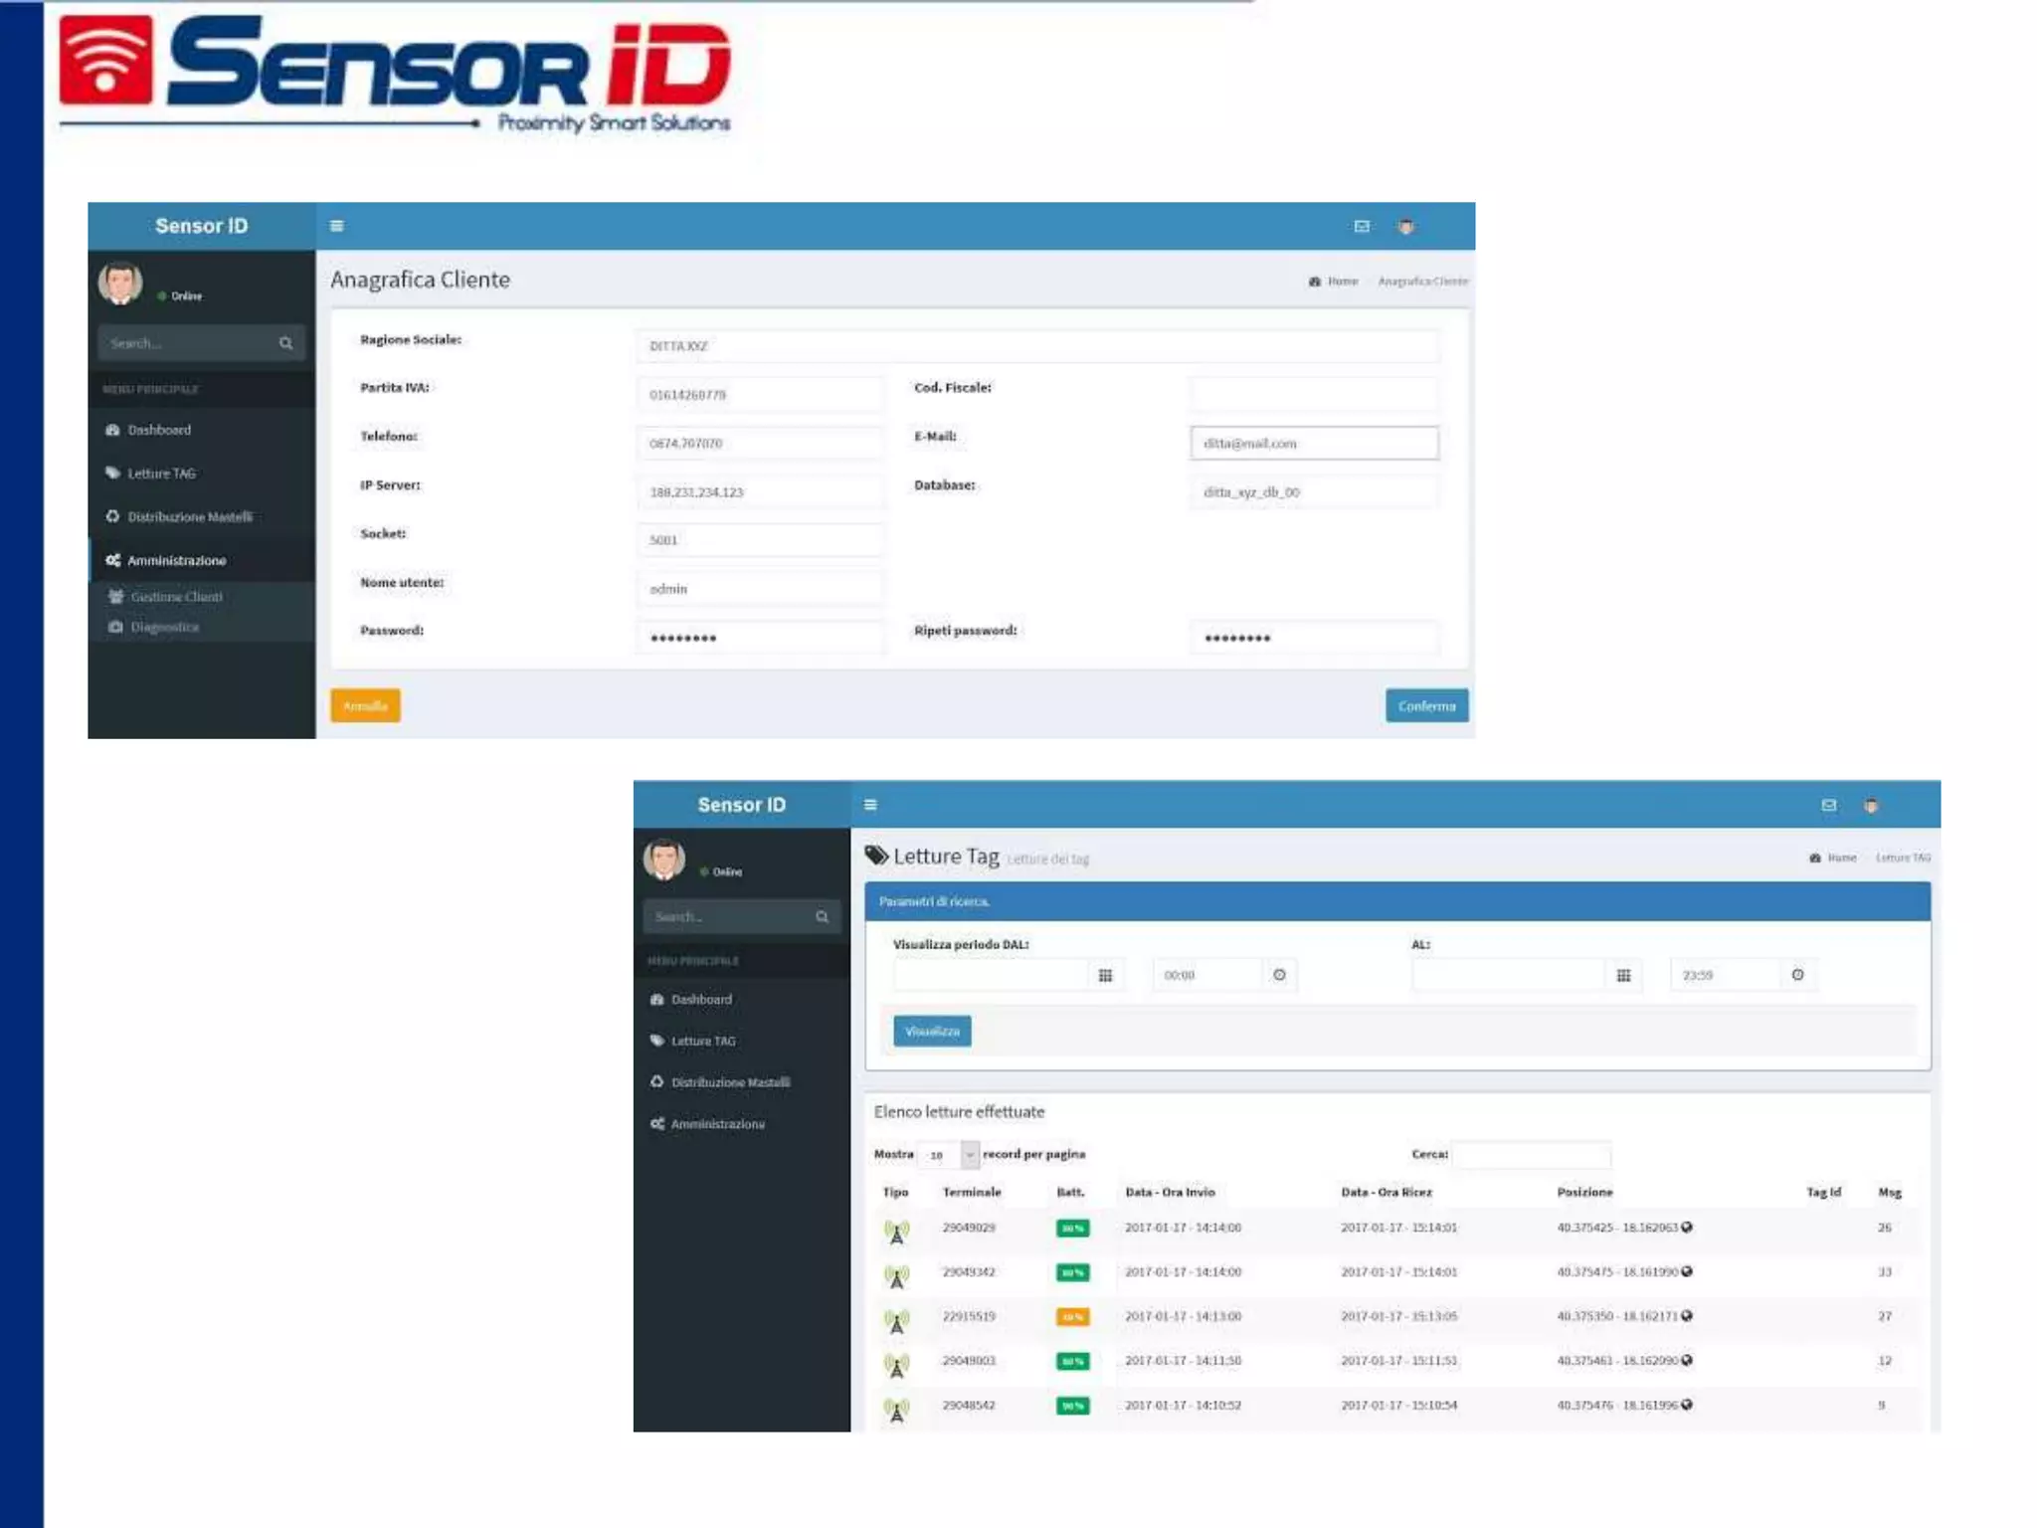Collapse the Amministrazione menu in top sidebar
Image resolution: width=2037 pixels, height=1528 pixels.
[176, 561]
